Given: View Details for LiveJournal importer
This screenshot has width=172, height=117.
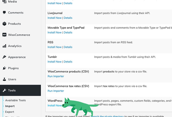Looking at the screenshot, I should [x=68, y=18].
